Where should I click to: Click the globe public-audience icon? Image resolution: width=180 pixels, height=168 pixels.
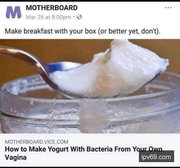(79, 17)
